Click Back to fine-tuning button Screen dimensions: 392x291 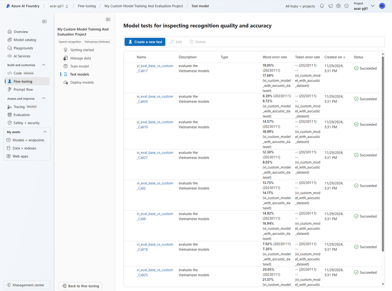tap(80, 286)
